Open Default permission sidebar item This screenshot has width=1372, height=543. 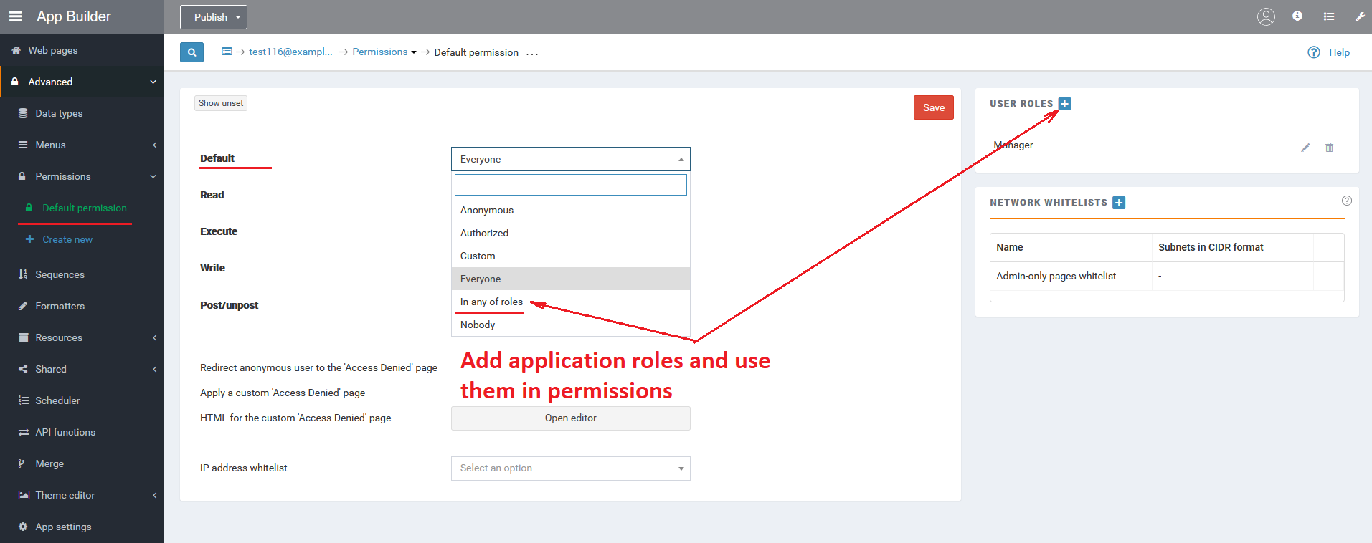(x=85, y=208)
